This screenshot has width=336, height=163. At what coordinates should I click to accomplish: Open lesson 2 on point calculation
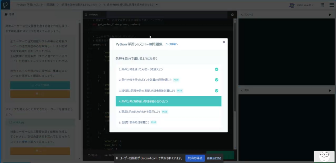[x=145, y=80]
